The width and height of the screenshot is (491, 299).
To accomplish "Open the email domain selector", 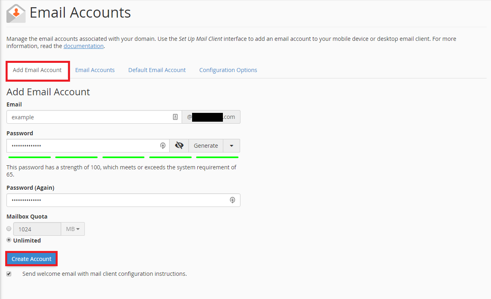I will click(211, 117).
